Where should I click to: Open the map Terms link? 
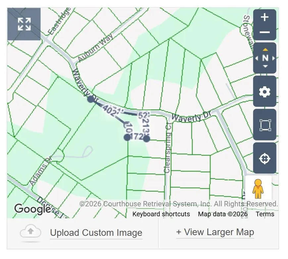[x=265, y=214]
